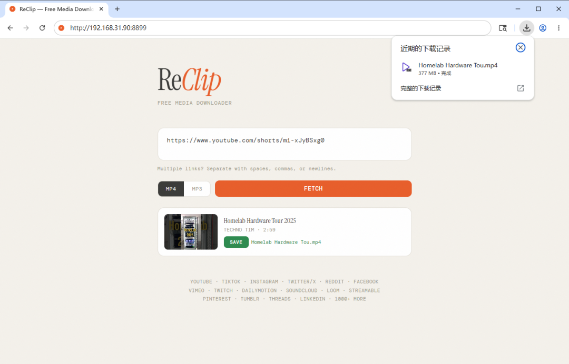This screenshot has width=569, height=364.
Task: Click the video file icon in downloads popup
Action: [406, 67]
